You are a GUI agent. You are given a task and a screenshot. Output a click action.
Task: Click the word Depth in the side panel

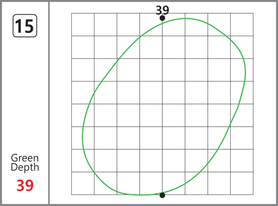(x=25, y=167)
